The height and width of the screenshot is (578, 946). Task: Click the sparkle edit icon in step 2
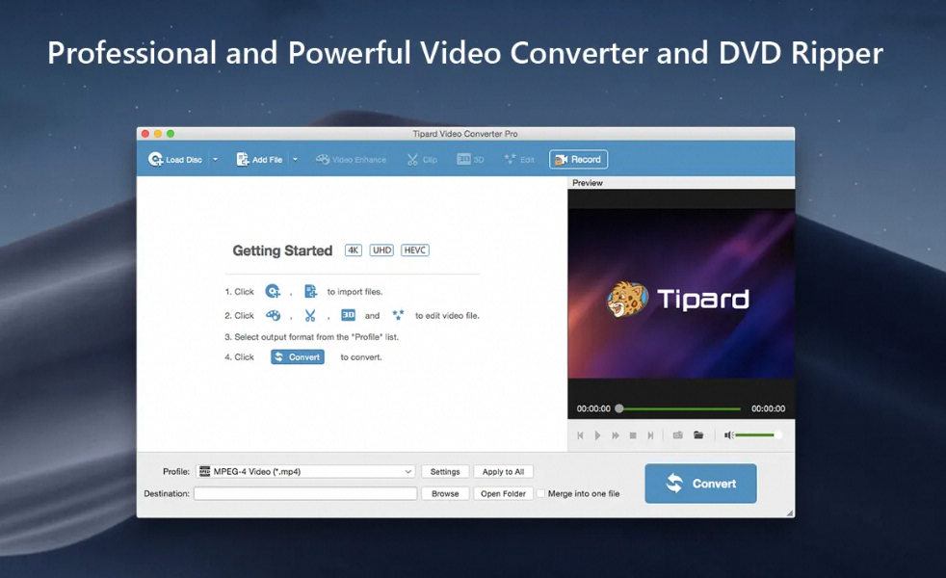398,315
